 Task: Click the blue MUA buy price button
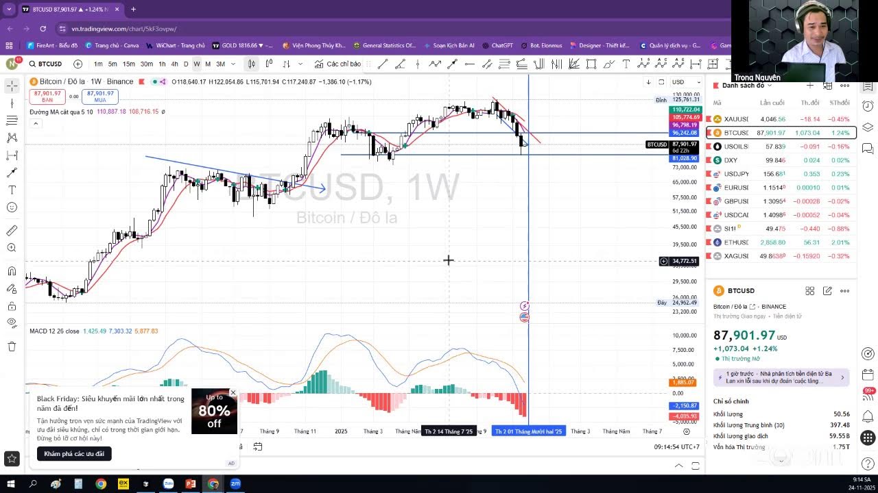(x=100, y=97)
